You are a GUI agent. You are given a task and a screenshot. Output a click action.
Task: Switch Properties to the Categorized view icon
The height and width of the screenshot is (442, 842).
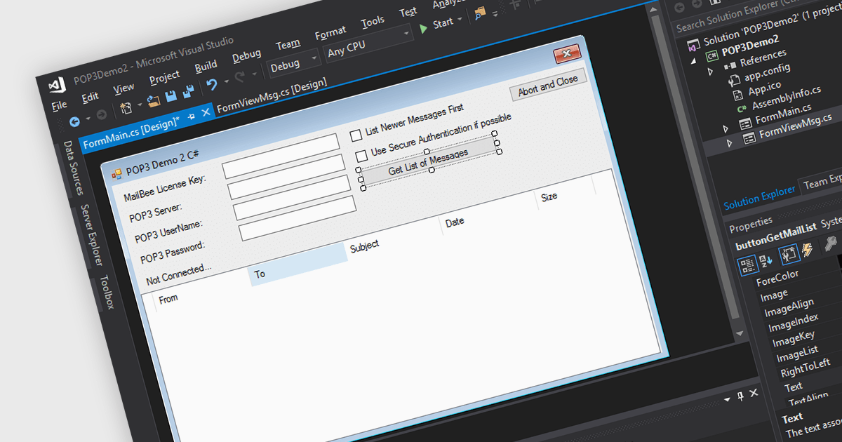tap(747, 264)
